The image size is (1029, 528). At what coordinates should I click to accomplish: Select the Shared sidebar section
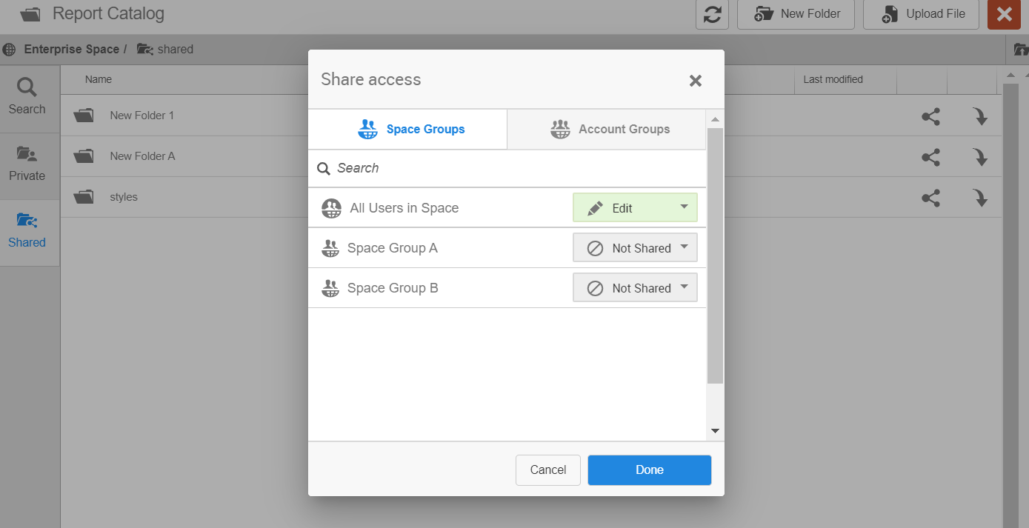point(27,231)
